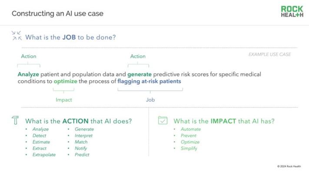Click the bold word 'optimize' in the sentence

pyautogui.click(x=66, y=81)
